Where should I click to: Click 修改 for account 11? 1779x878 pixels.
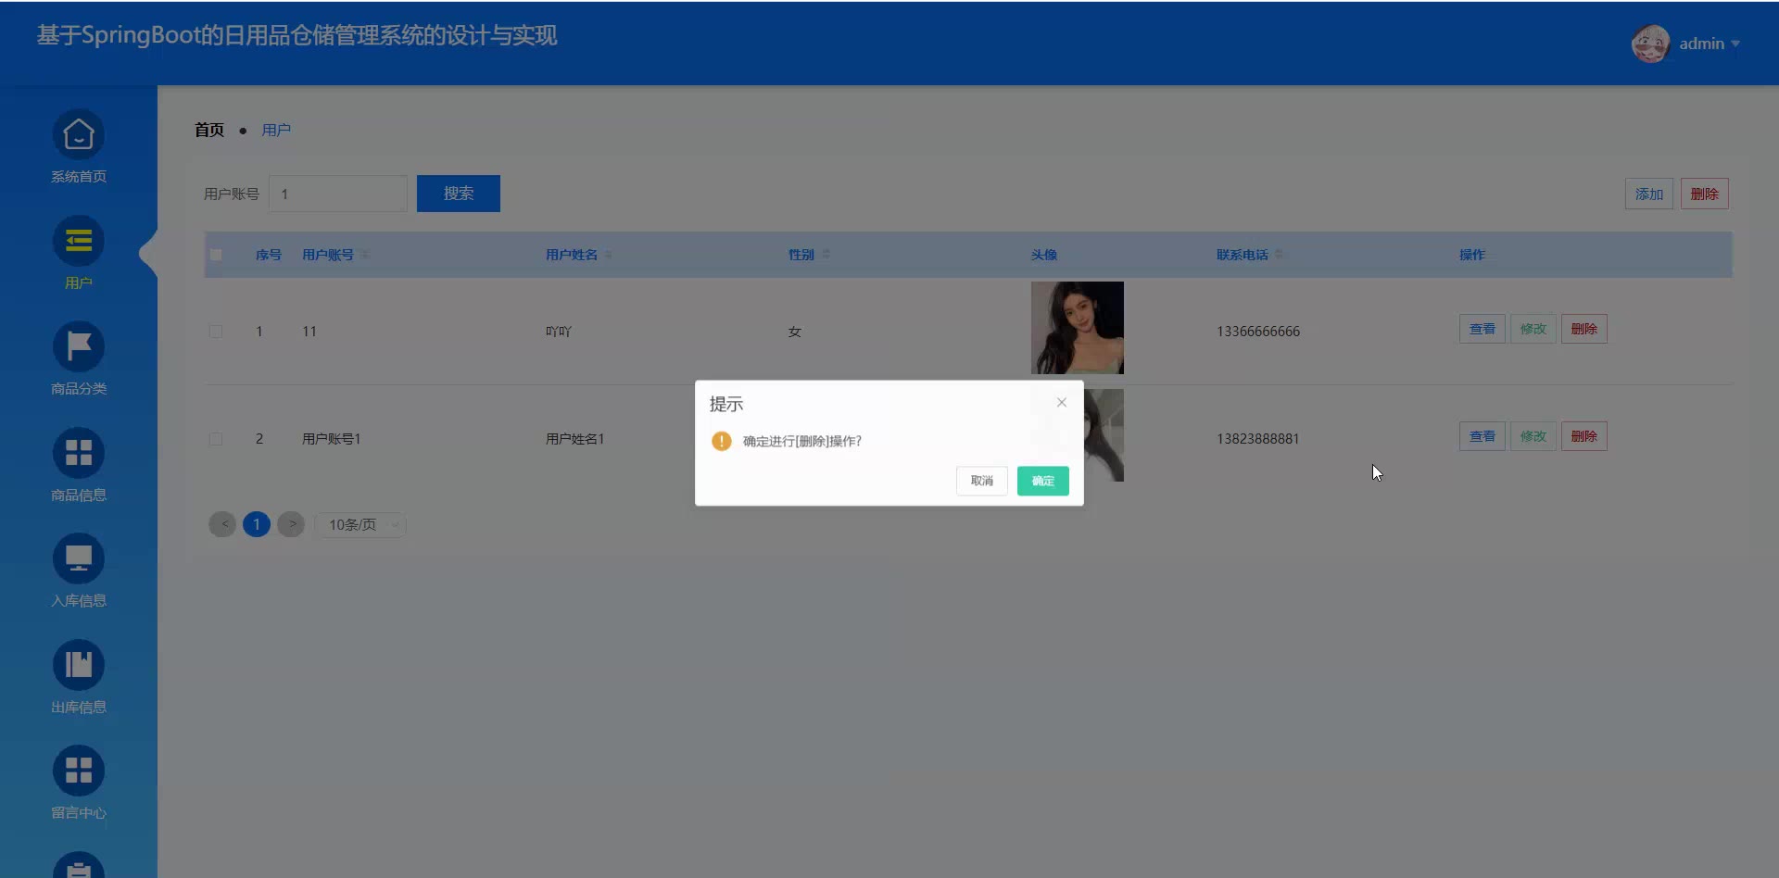pyautogui.click(x=1533, y=329)
